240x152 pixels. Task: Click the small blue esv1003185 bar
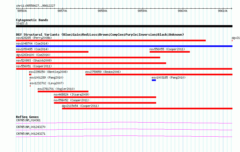(154, 80)
